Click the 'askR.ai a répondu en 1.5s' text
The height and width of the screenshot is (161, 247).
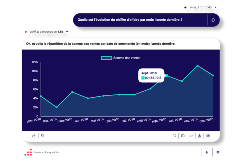click(x=46, y=32)
